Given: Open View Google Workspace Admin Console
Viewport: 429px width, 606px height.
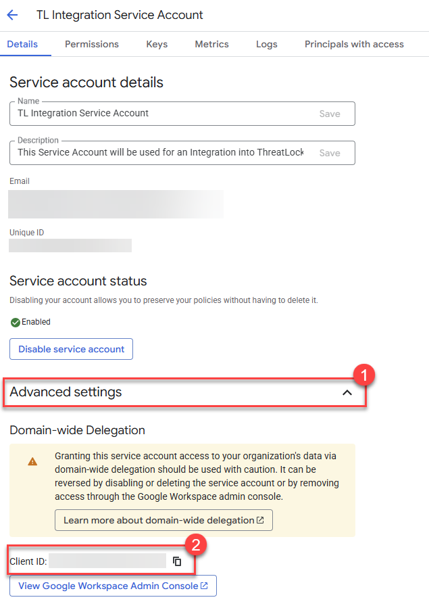Looking at the screenshot, I should click(113, 586).
